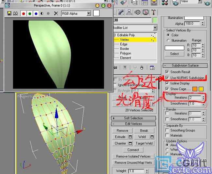The height and width of the screenshot is (174, 212).
Task: Switch to the Modify panel tab
Action: 121,12
